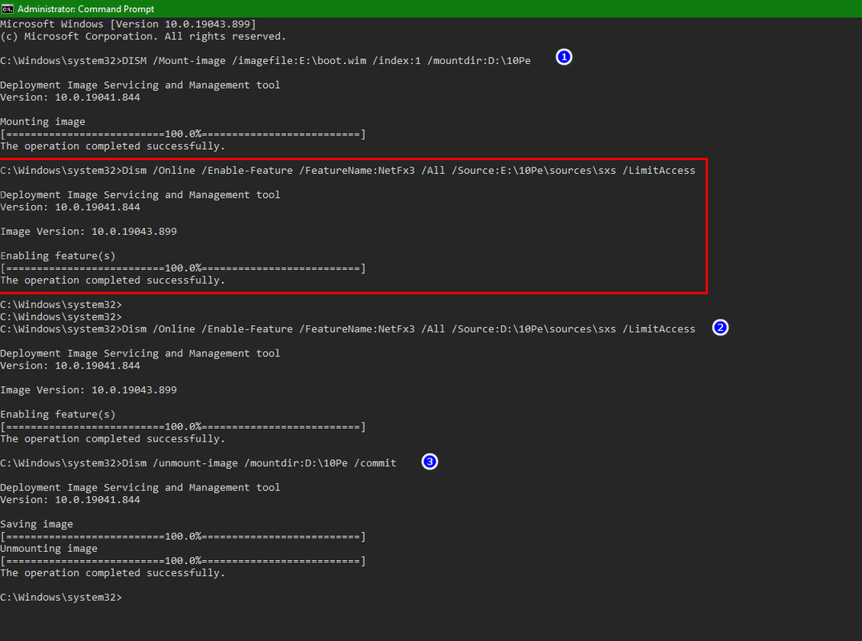This screenshot has width=862, height=641.
Task: Click the '/imagefile:E:\boot.wim' argument
Action: [x=299, y=61]
